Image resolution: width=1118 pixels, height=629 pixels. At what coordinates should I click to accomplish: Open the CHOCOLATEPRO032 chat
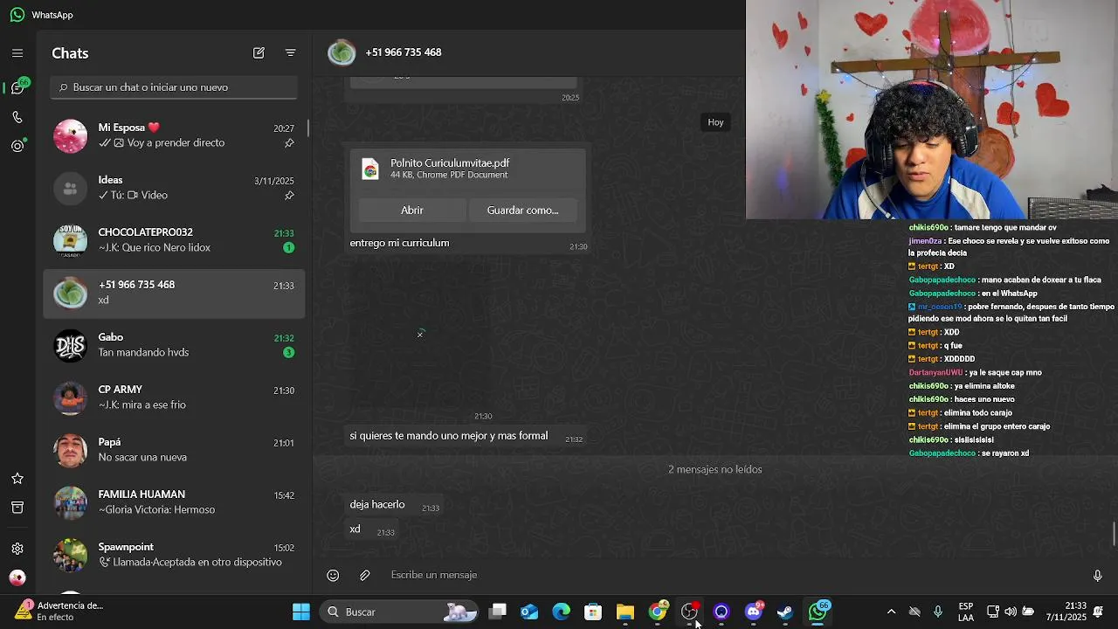174,240
